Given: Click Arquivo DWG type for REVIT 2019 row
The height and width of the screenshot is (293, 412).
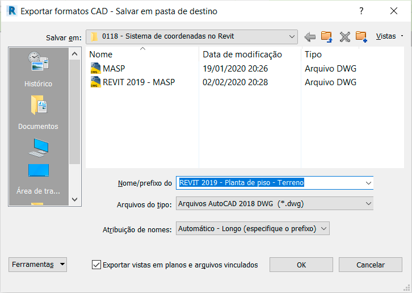Looking at the screenshot, I should 330,82.
